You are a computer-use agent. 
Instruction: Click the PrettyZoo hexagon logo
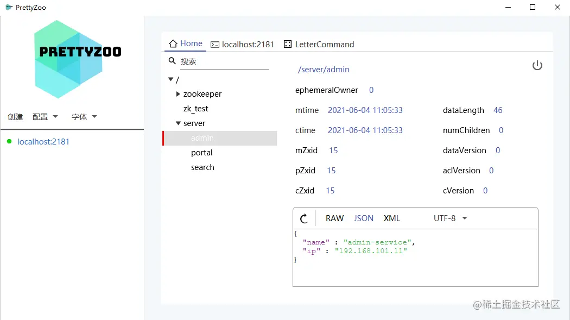tap(77, 59)
